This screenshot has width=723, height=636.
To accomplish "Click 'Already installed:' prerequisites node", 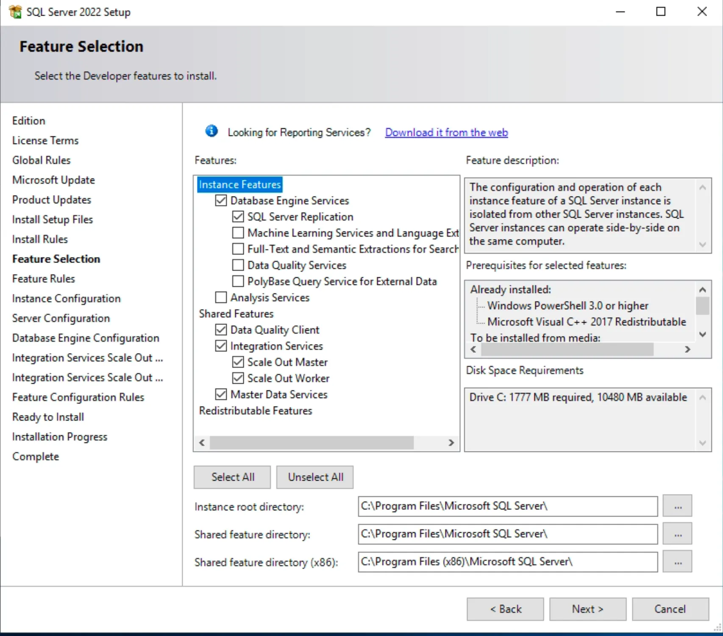I will (x=511, y=290).
